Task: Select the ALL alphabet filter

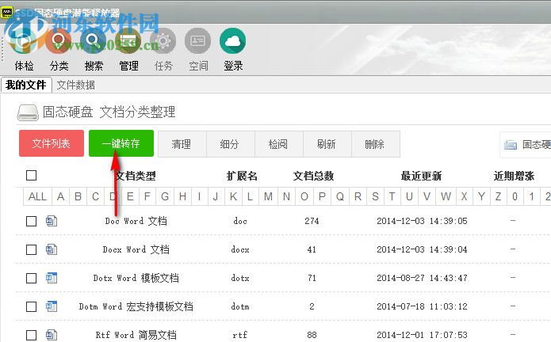Action: pos(37,196)
